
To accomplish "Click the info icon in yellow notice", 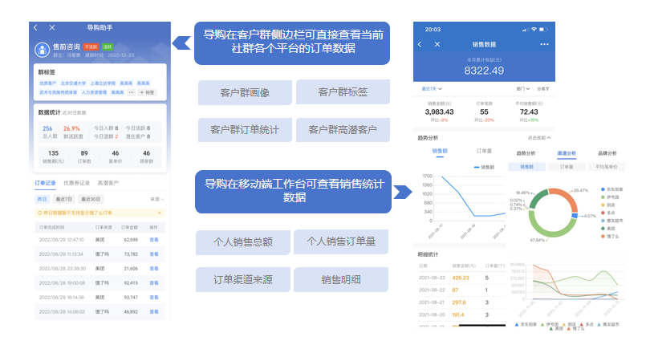I will 40,213.
